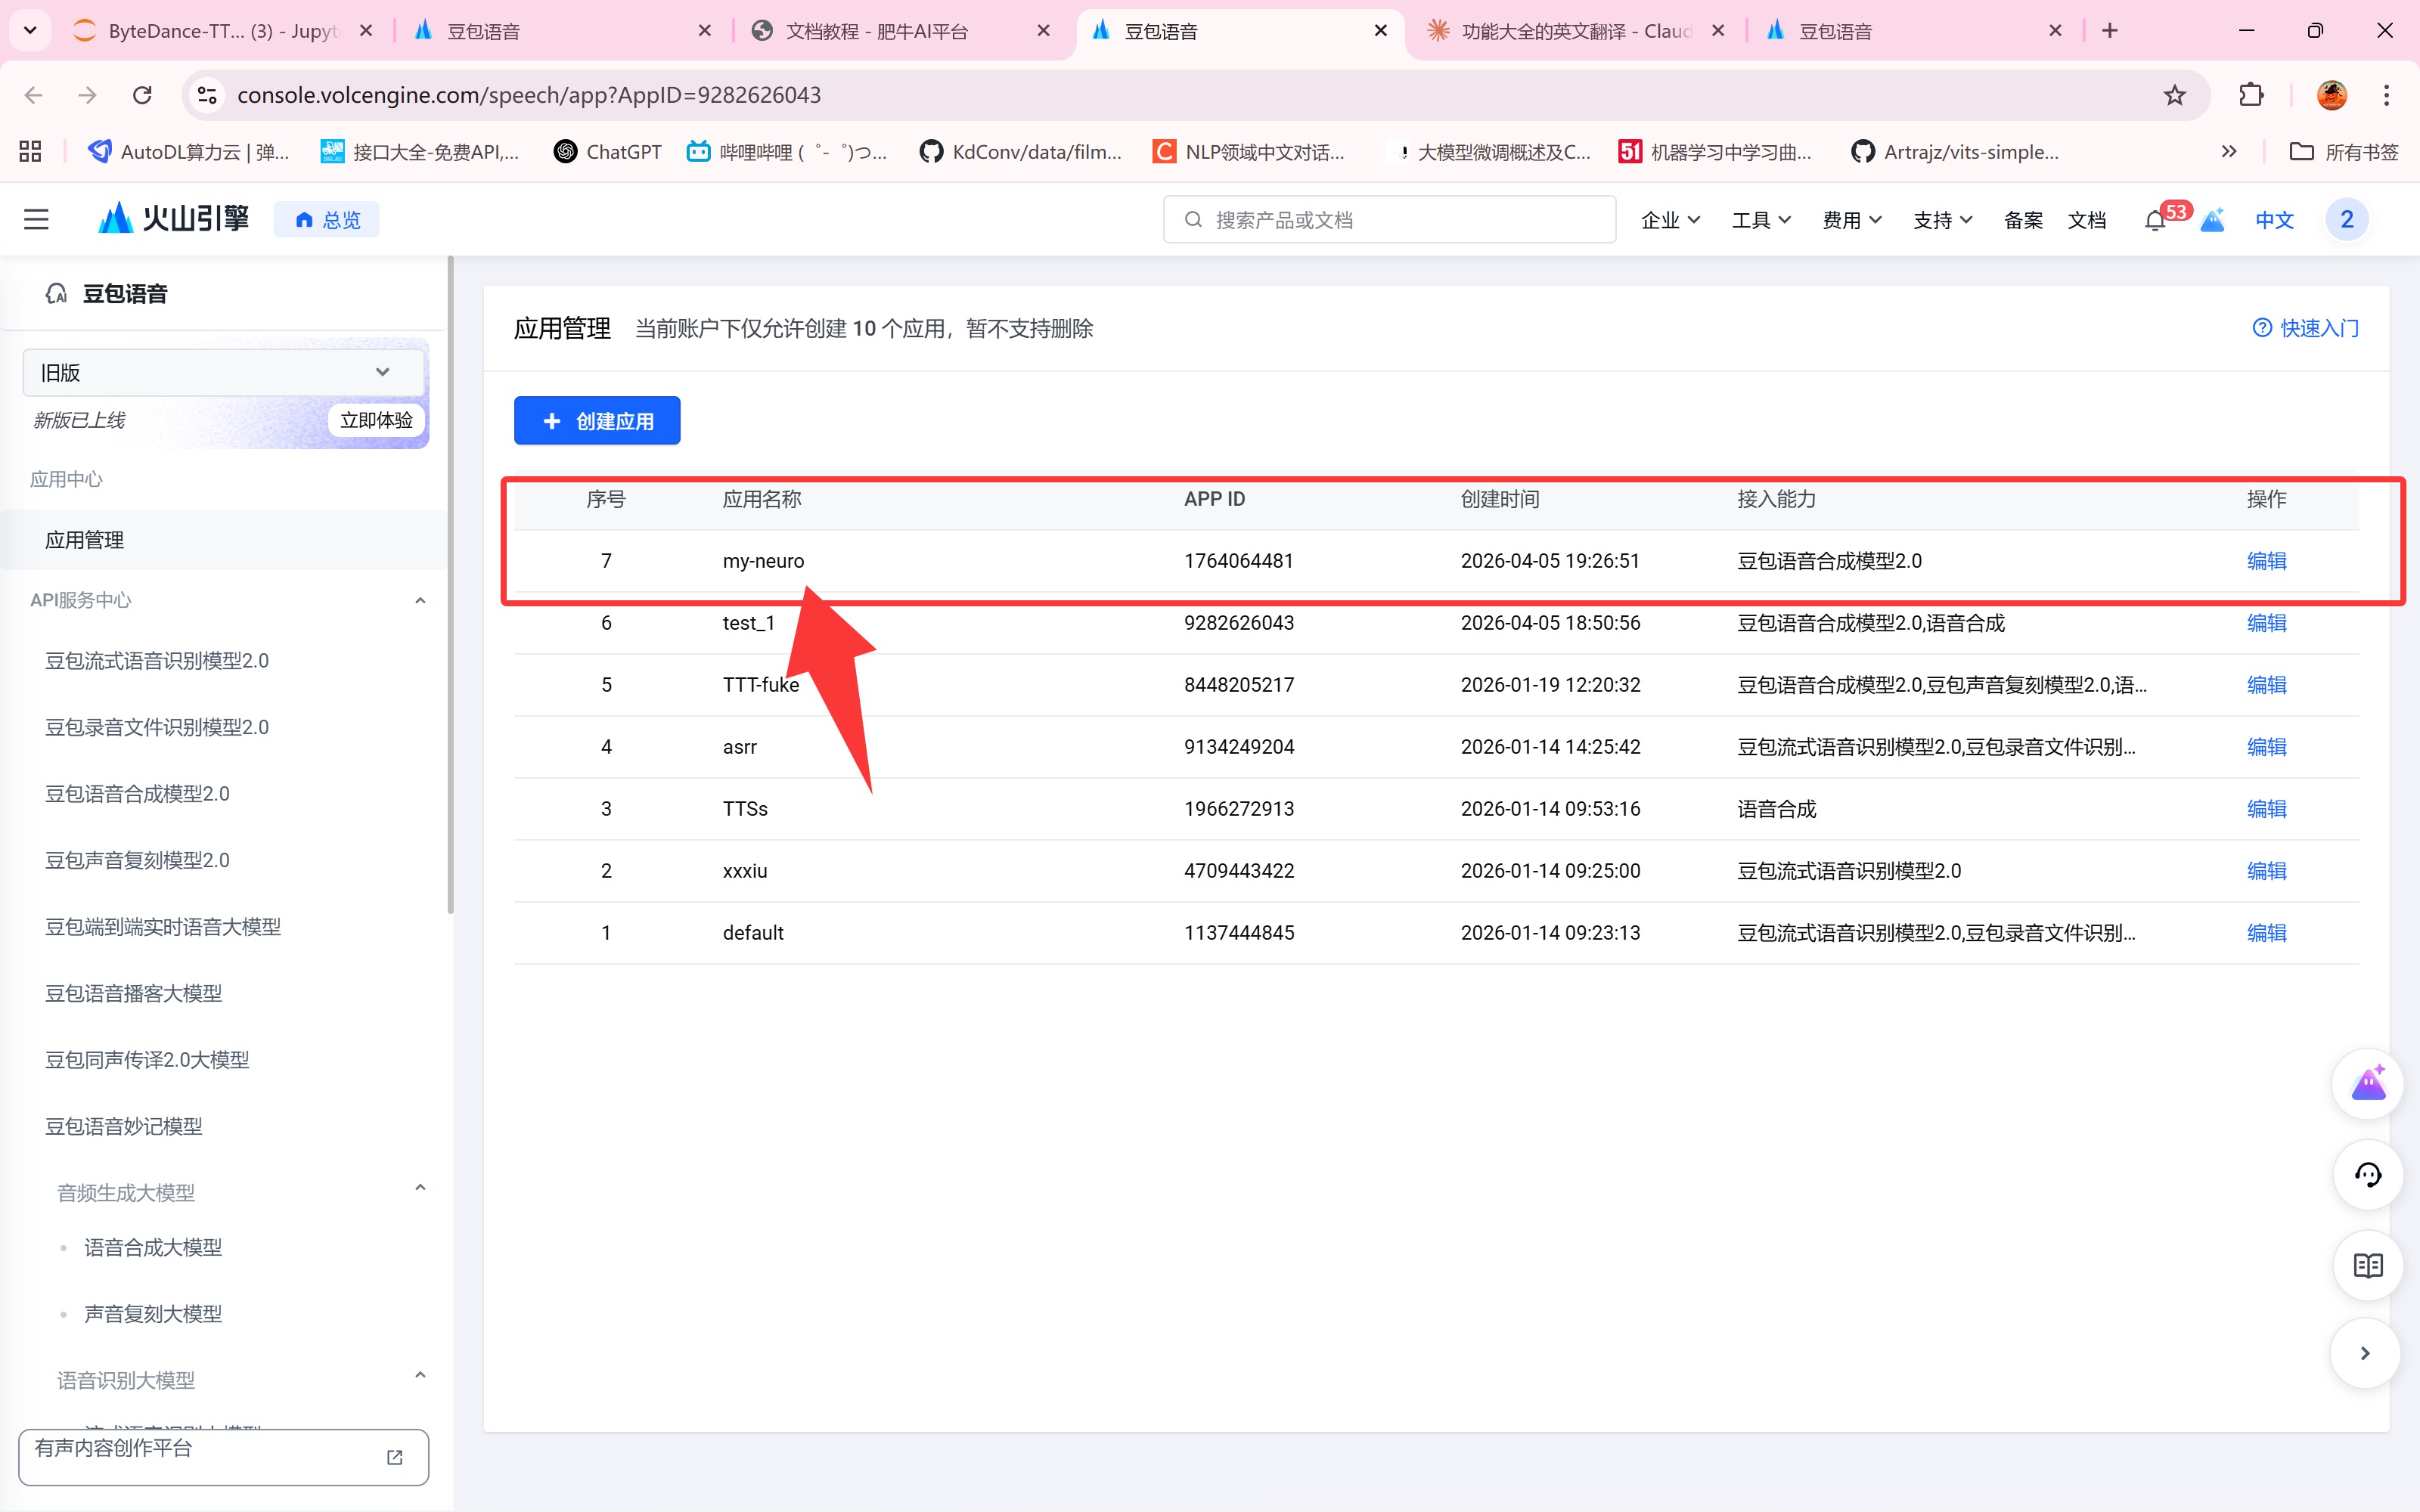Click the browser extensions puzzle icon
The width and height of the screenshot is (2420, 1512).
(x=2251, y=95)
